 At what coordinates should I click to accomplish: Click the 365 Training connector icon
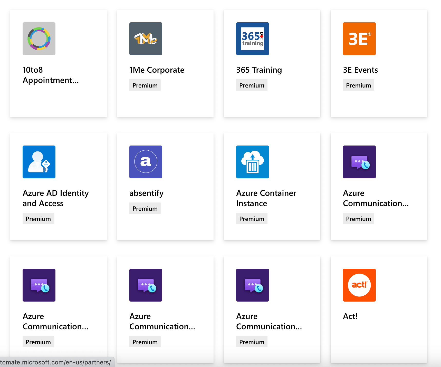(252, 39)
